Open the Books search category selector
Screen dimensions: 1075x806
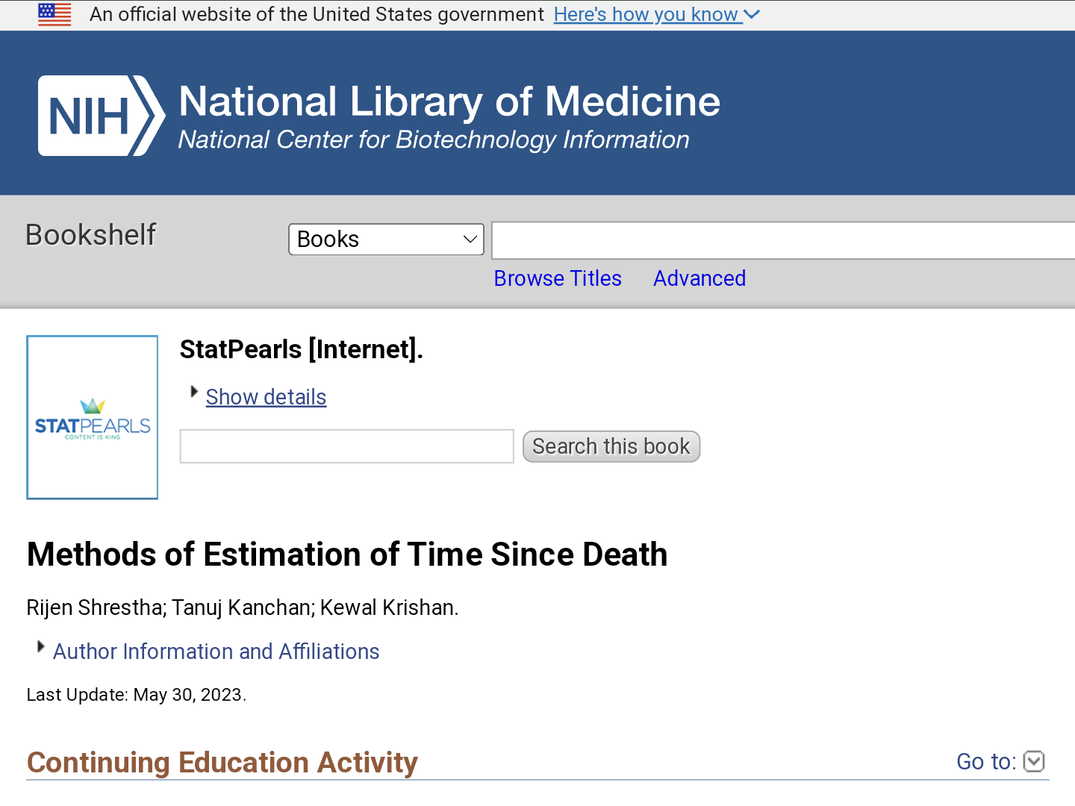[x=385, y=239]
